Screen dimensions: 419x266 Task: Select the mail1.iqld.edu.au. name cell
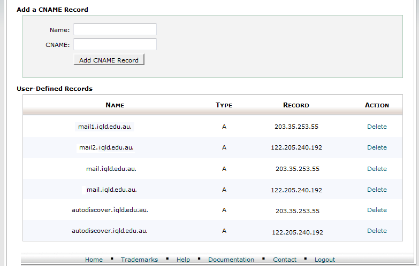coord(105,127)
